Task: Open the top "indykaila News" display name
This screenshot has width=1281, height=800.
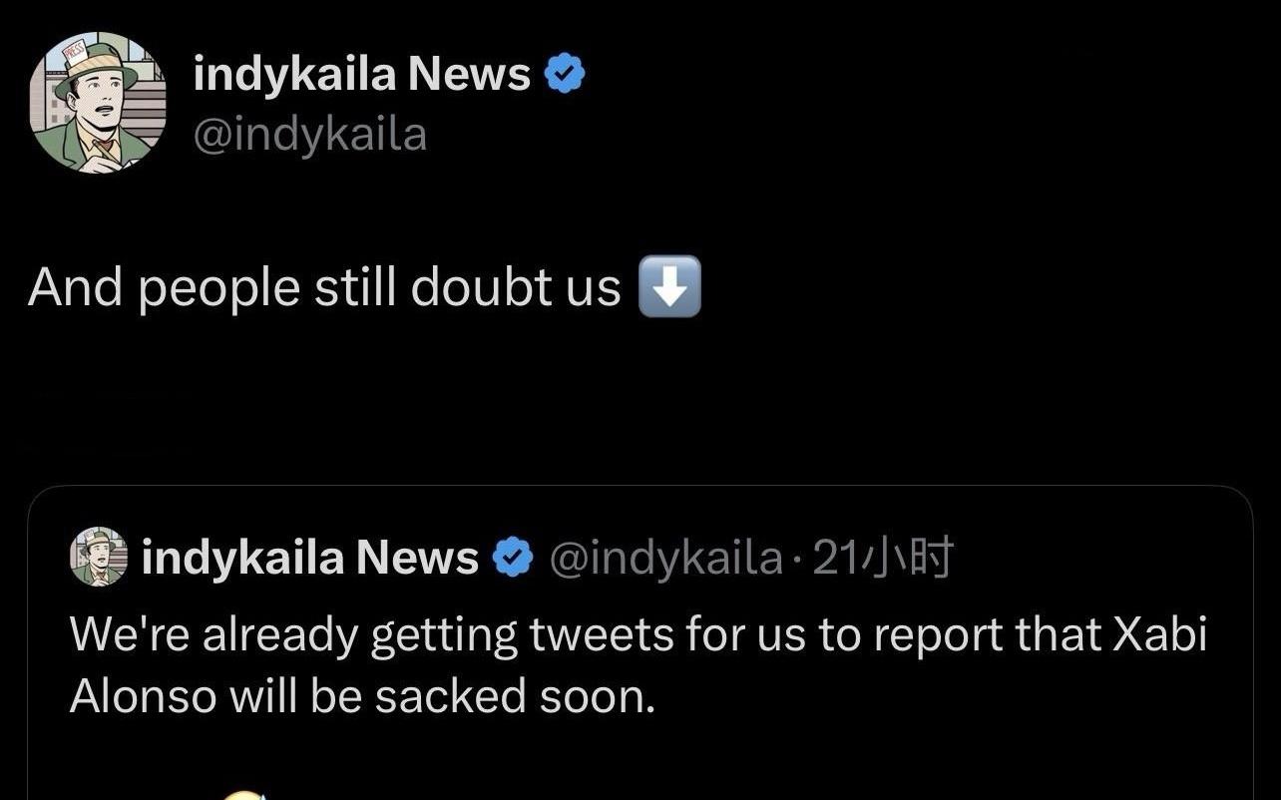Action: point(361,74)
